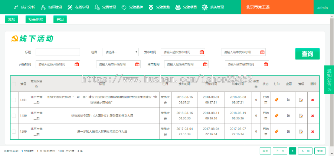
Task: Expand the 通知公告 side panel
Action: (x=329, y=79)
